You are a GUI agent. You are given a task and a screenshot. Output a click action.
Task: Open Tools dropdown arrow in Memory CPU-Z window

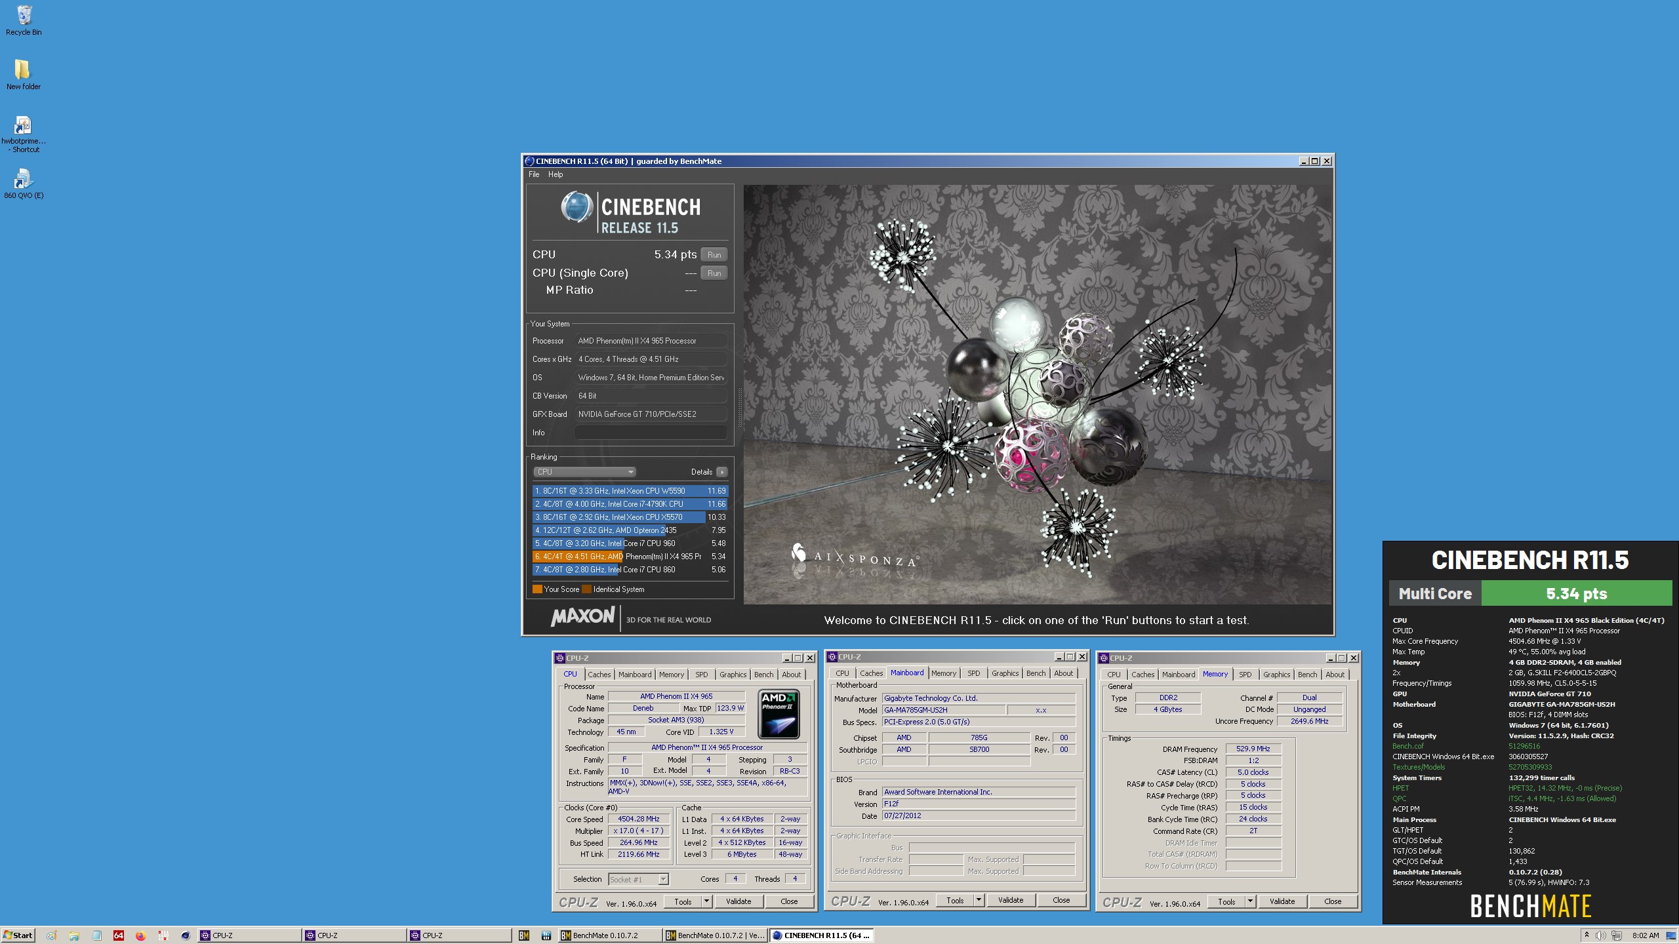[1251, 901]
